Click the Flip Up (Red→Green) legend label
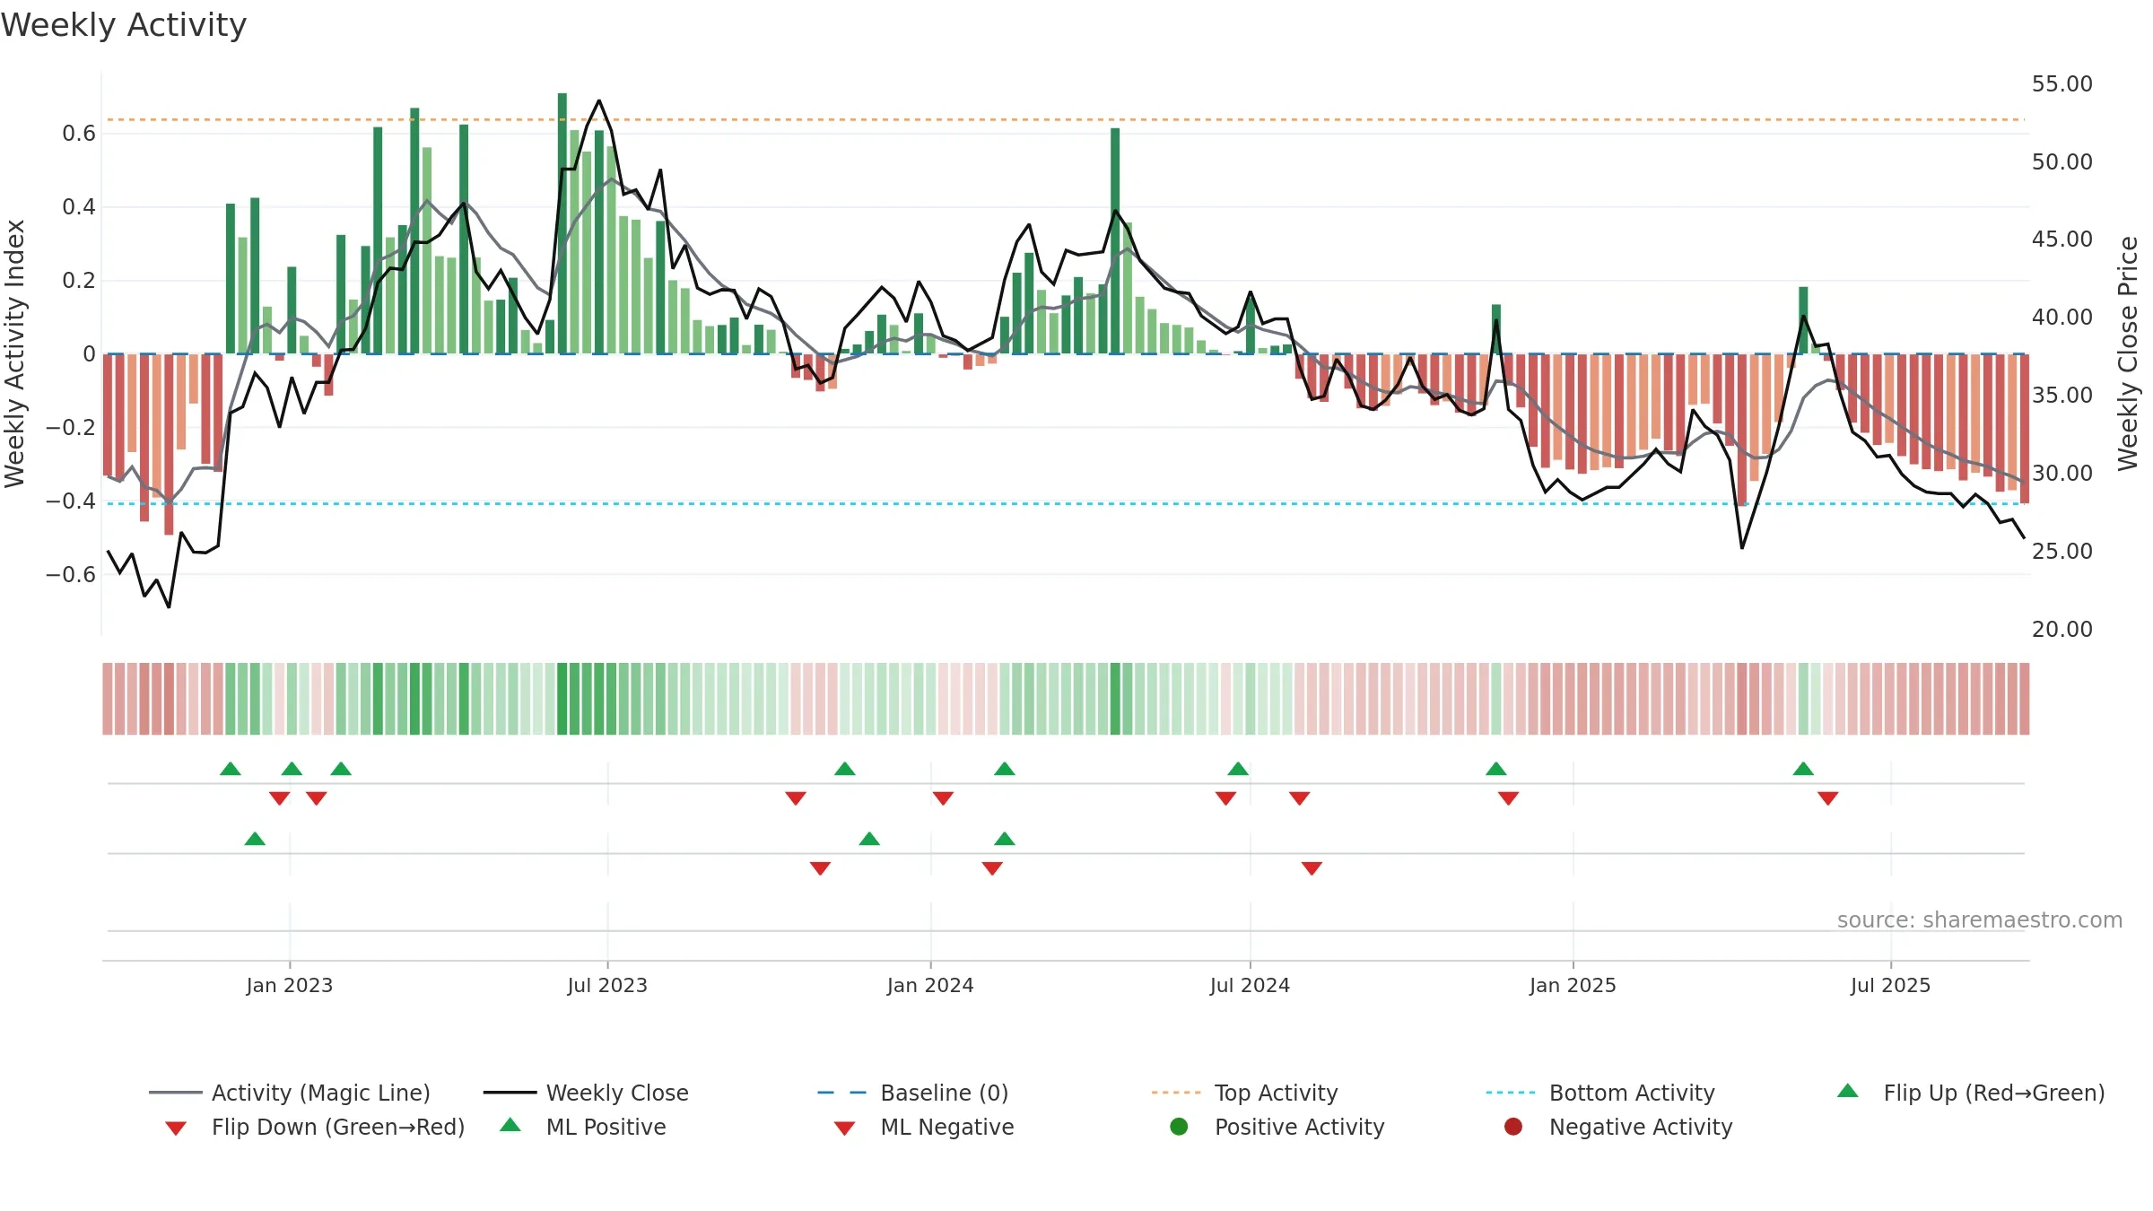 pyautogui.click(x=1994, y=1093)
